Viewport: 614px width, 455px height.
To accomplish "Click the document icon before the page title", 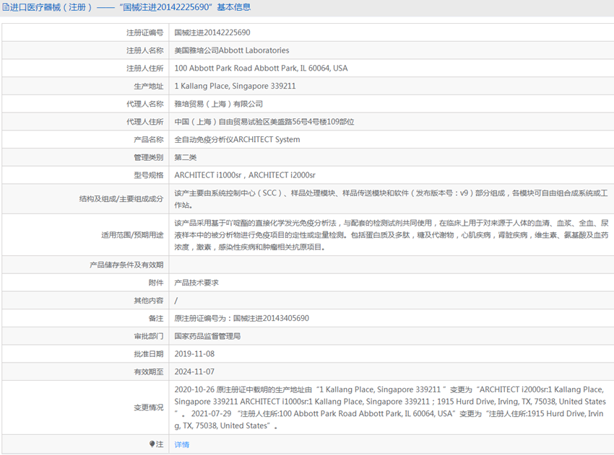I will pyautogui.click(x=6, y=7).
